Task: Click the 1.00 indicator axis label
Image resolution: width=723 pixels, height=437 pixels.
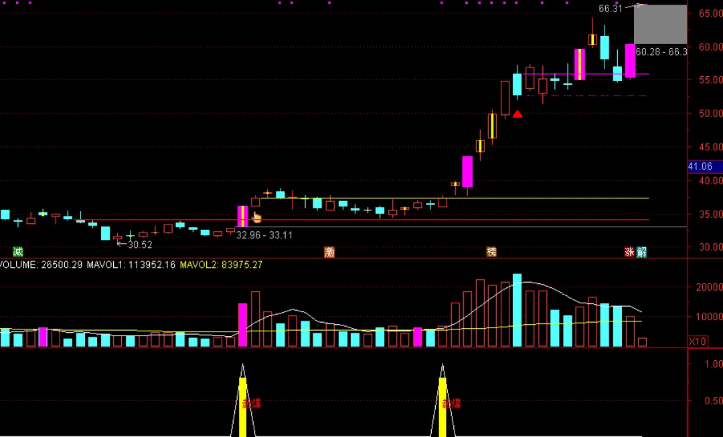Action: tap(714, 364)
